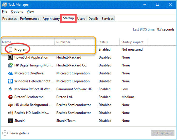Viewport: 177px width, 140px height.
Task: Click the HP Digital Imaging Monitor icon
Action: coord(10,65)
